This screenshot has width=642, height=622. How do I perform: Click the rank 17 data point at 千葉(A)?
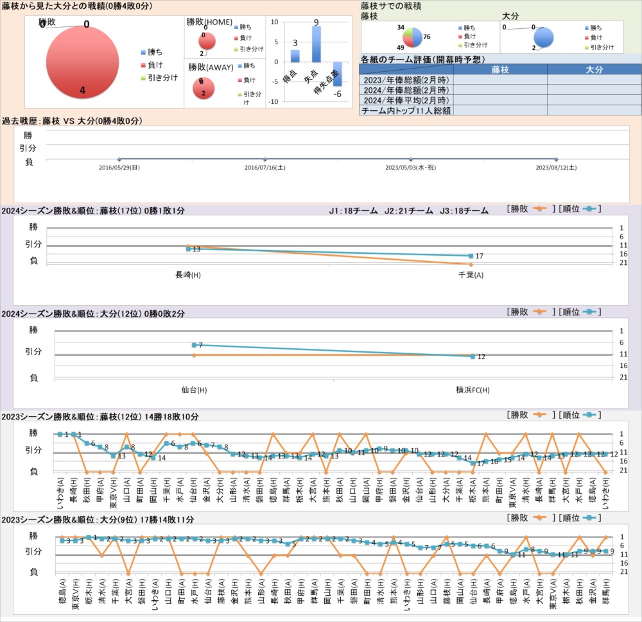(x=471, y=256)
